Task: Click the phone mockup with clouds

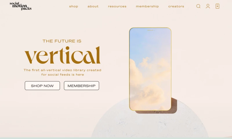Action: tap(150, 69)
